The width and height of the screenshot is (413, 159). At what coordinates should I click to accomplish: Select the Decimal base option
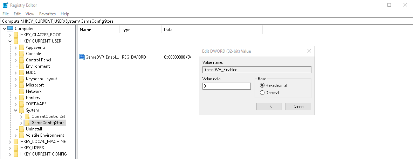(x=262, y=93)
